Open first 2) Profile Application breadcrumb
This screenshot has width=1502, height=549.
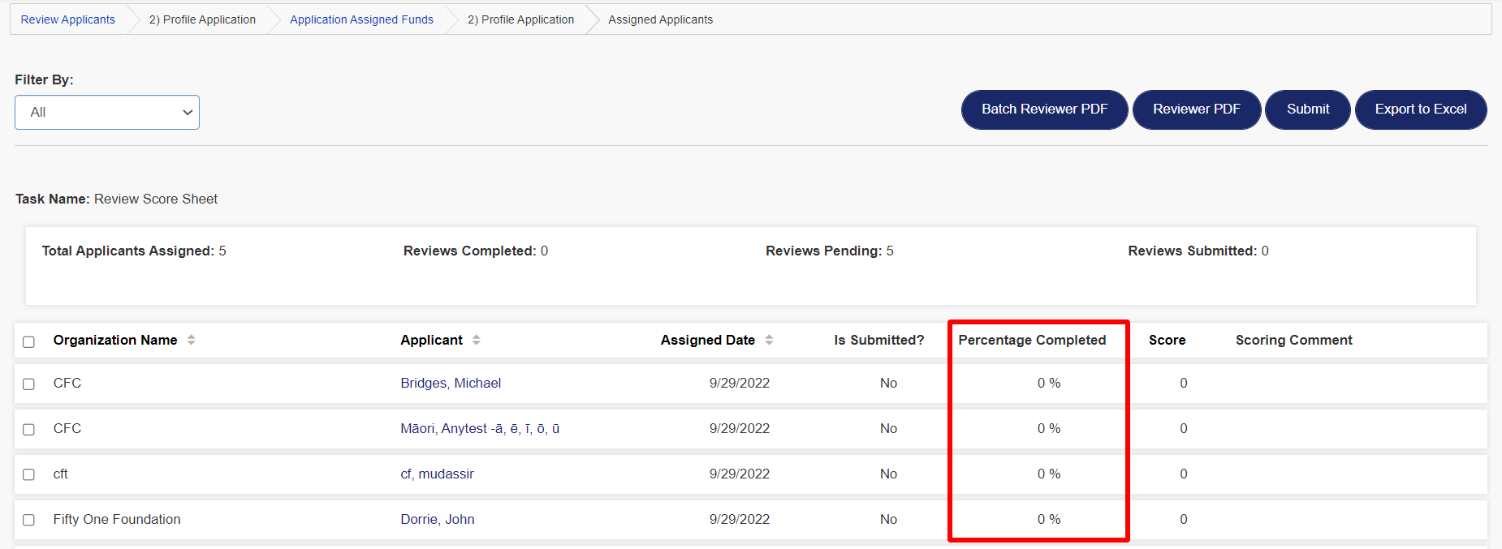(x=202, y=19)
